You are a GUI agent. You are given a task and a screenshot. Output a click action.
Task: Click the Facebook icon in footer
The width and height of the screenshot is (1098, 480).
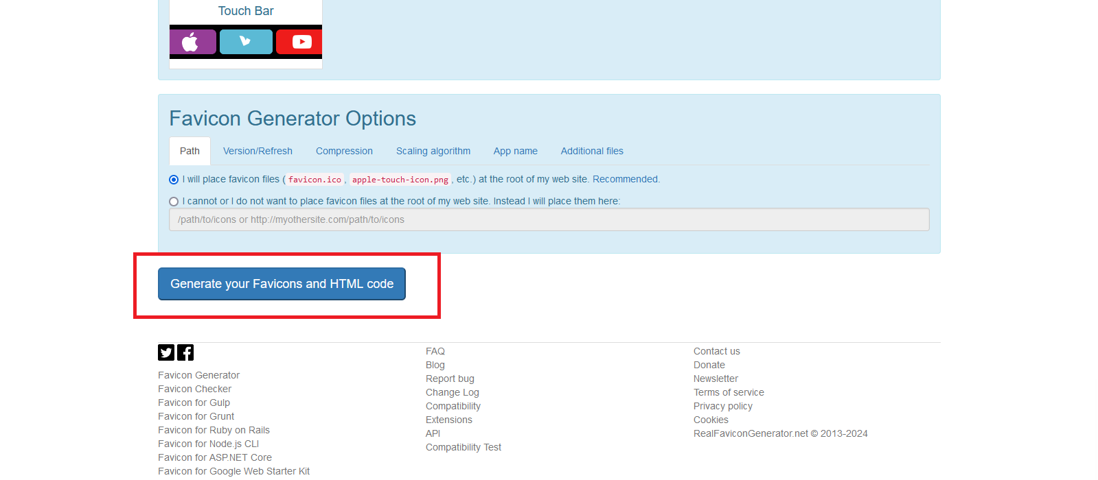tap(185, 352)
